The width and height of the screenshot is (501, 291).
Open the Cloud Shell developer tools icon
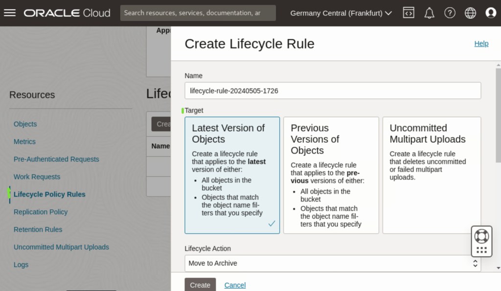(x=409, y=13)
